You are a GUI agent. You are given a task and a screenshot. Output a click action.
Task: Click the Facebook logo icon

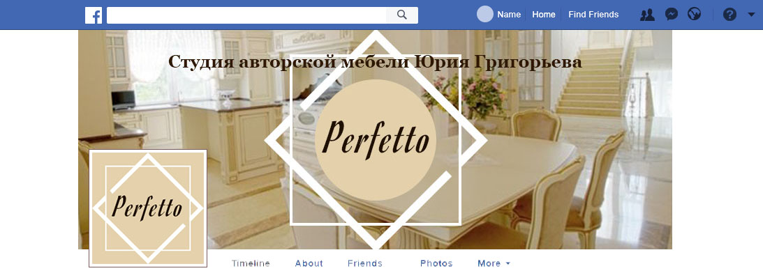94,15
